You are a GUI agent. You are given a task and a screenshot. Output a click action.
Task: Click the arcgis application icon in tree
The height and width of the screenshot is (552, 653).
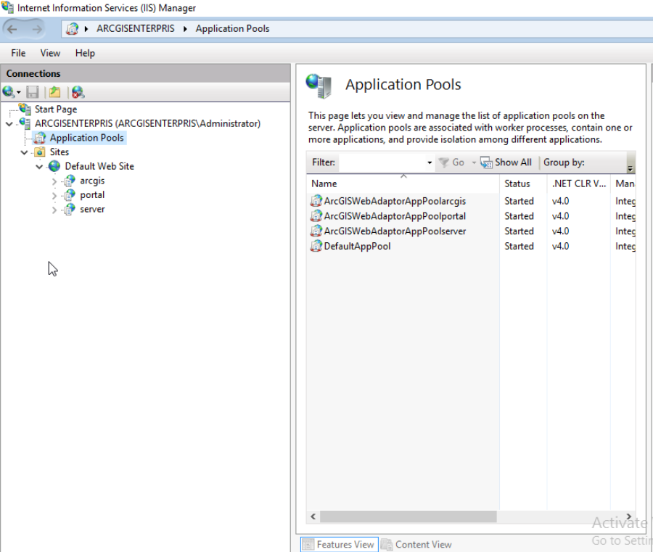pos(70,181)
